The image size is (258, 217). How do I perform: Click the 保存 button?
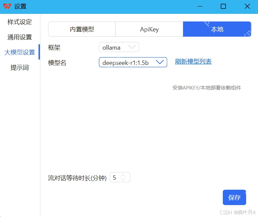[234, 197]
